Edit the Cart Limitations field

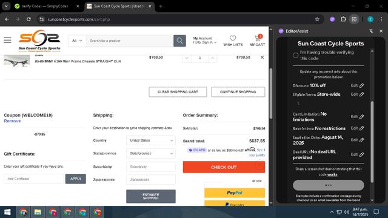357,117
